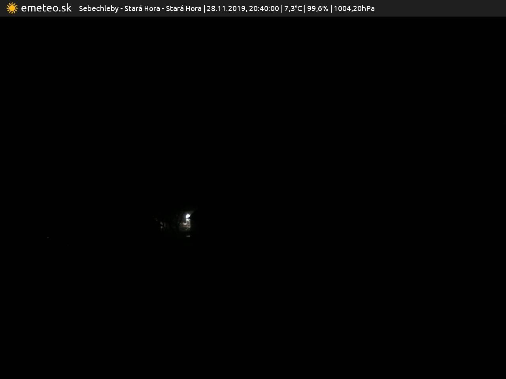This screenshot has height=379, width=506.
Task: Click the separator between time and temperature
Action: (x=281, y=9)
